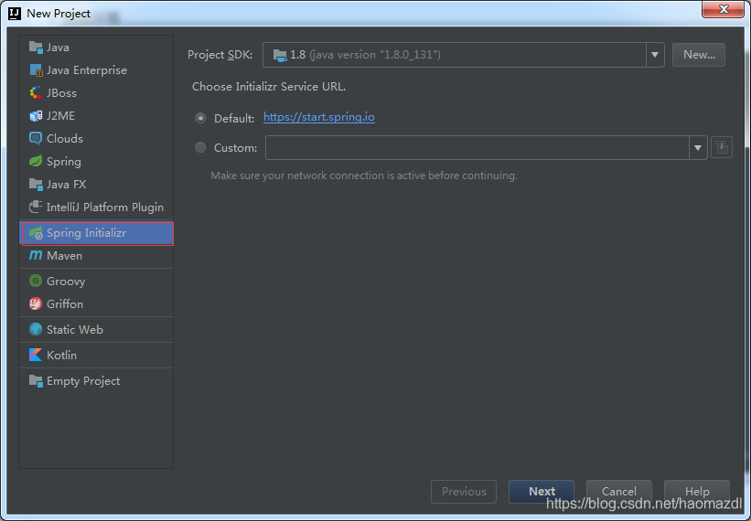Select J2ME label in the project list
The width and height of the screenshot is (751, 521).
coord(60,116)
